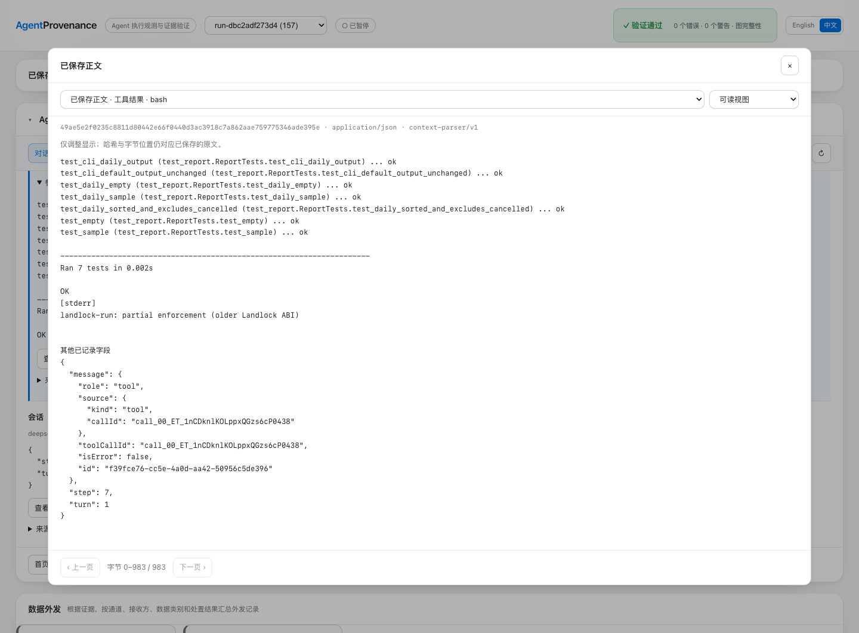Click the hash starting with 49ae5e2f0235
Screen dimensions: 859x633
point(190,127)
